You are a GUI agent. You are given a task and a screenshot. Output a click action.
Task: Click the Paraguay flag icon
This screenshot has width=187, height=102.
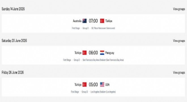(x=102, y=53)
